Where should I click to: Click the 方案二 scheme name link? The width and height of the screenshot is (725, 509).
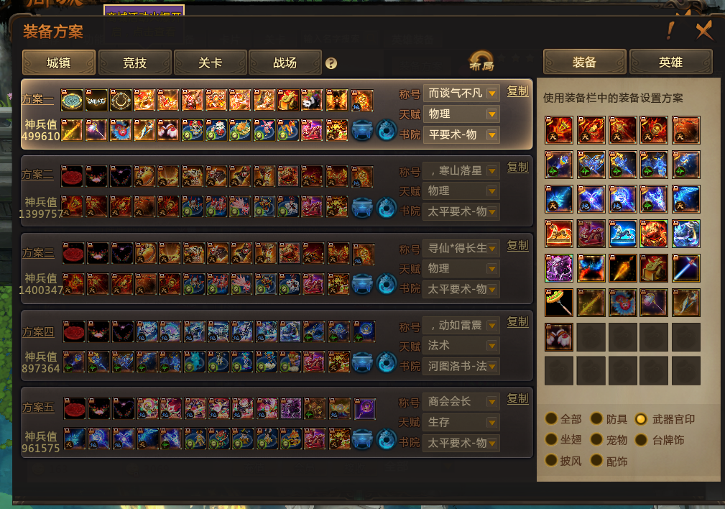coord(37,175)
